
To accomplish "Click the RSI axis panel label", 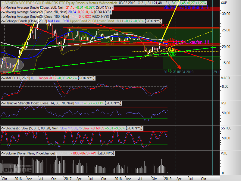I will click(x=224, y=103).
